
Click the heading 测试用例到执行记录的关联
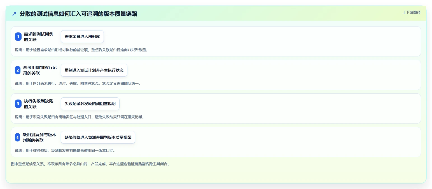point(40,70)
